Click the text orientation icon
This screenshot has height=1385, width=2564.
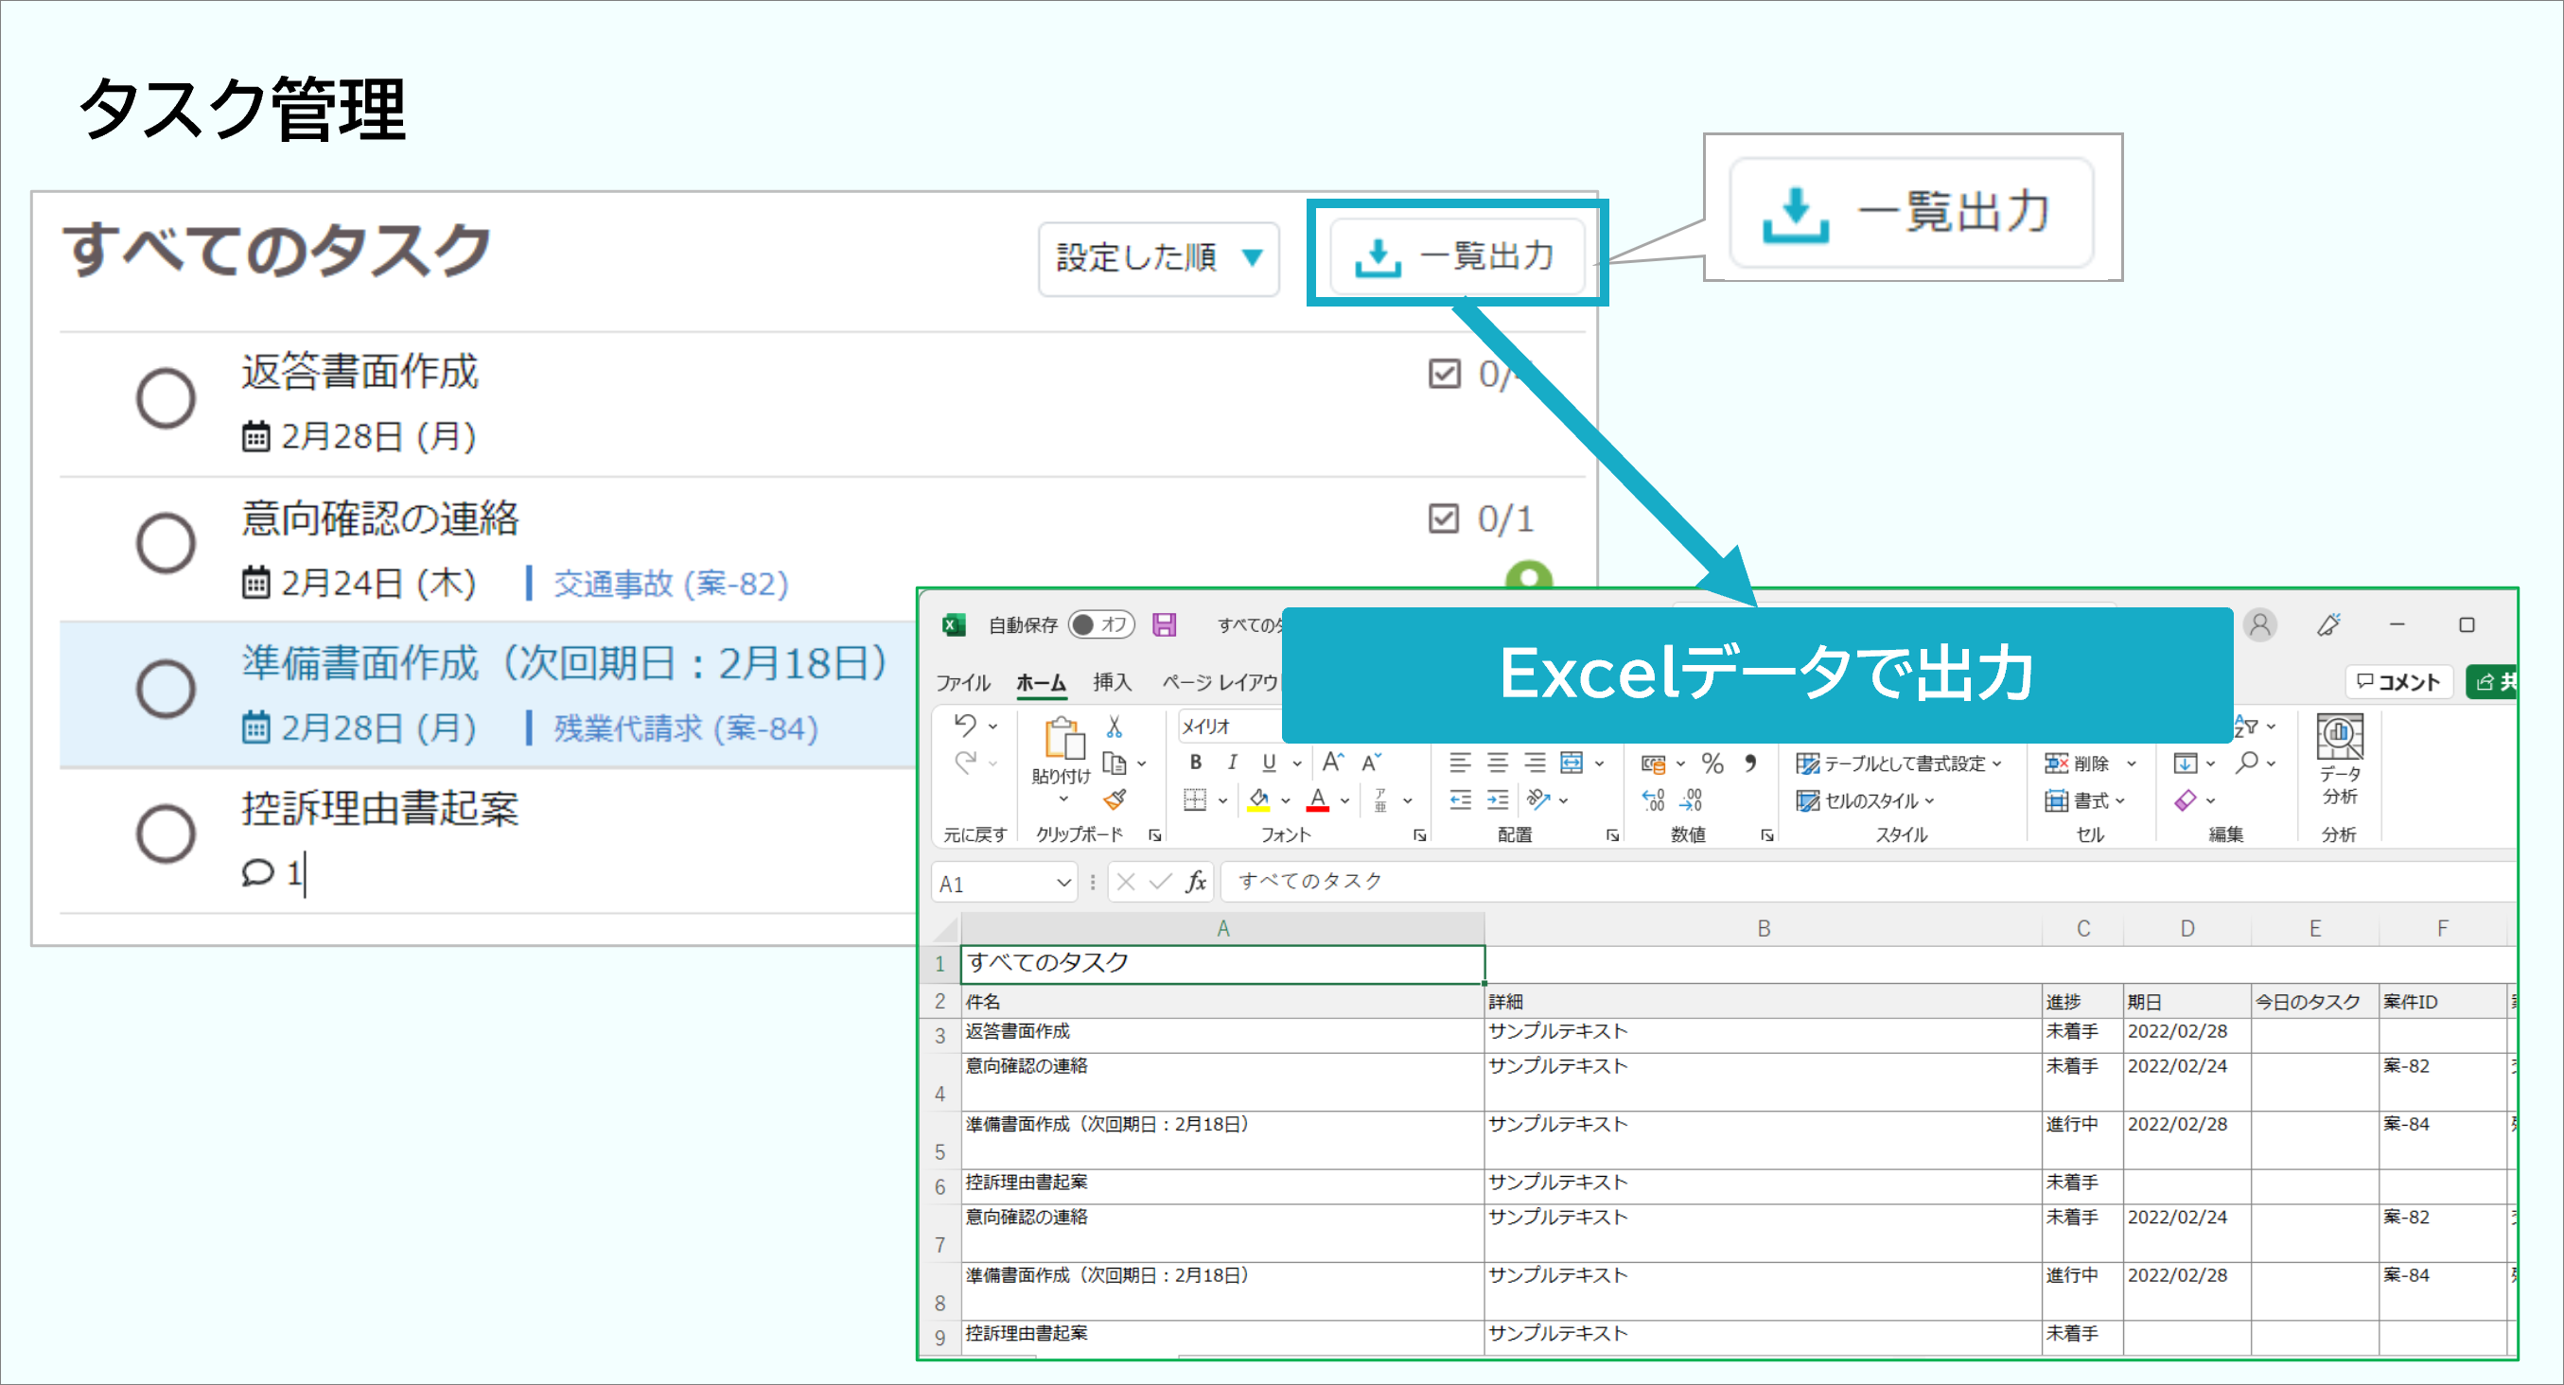[1538, 799]
